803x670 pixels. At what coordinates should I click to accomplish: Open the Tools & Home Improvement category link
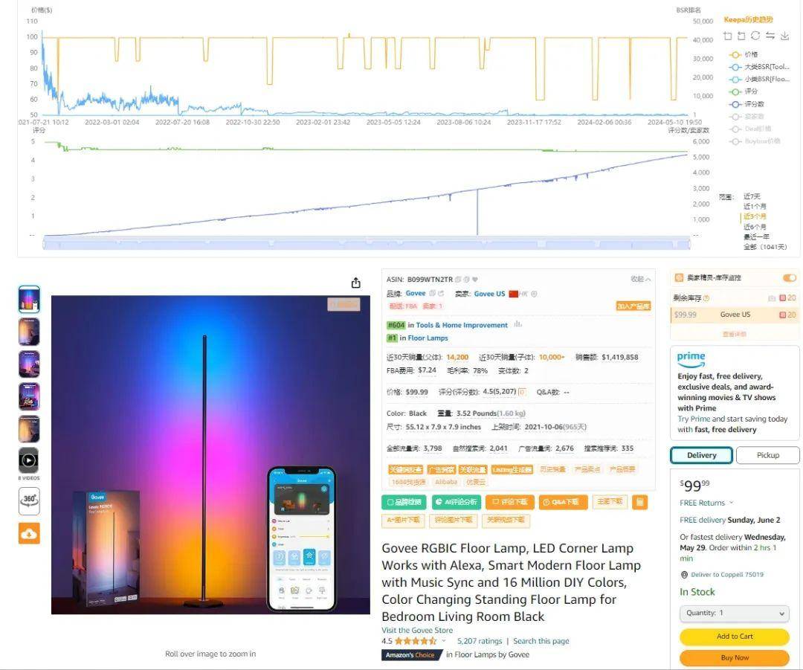(462, 325)
